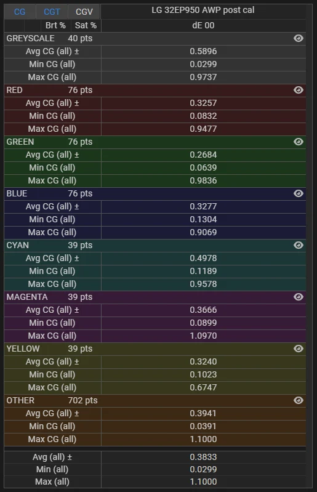Hide the CYAN group results

click(298, 245)
